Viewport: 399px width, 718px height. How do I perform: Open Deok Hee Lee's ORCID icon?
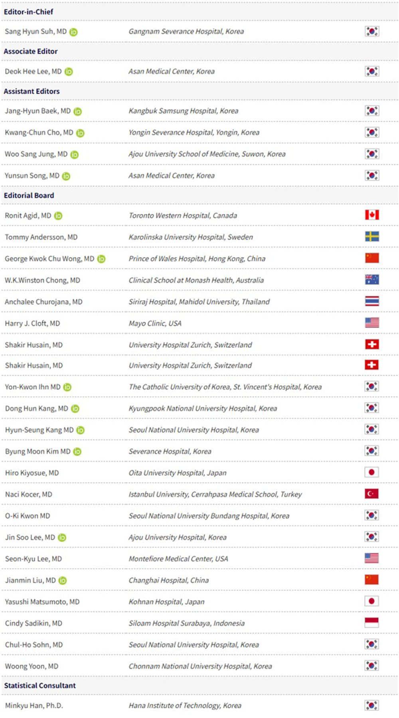(x=69, y=72)
